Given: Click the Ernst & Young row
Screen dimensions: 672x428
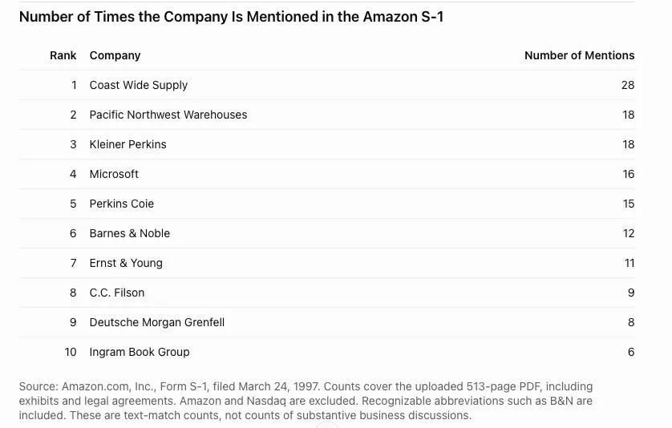Looking at the screenshot, I should 327,263.
